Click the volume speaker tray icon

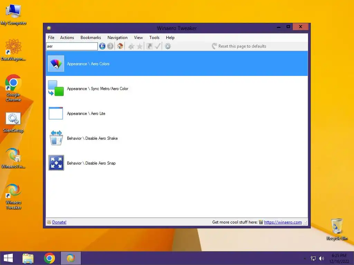tap(321, 258)
